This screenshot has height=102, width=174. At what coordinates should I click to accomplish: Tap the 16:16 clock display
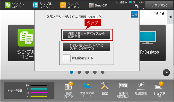(x=159, y=14)
